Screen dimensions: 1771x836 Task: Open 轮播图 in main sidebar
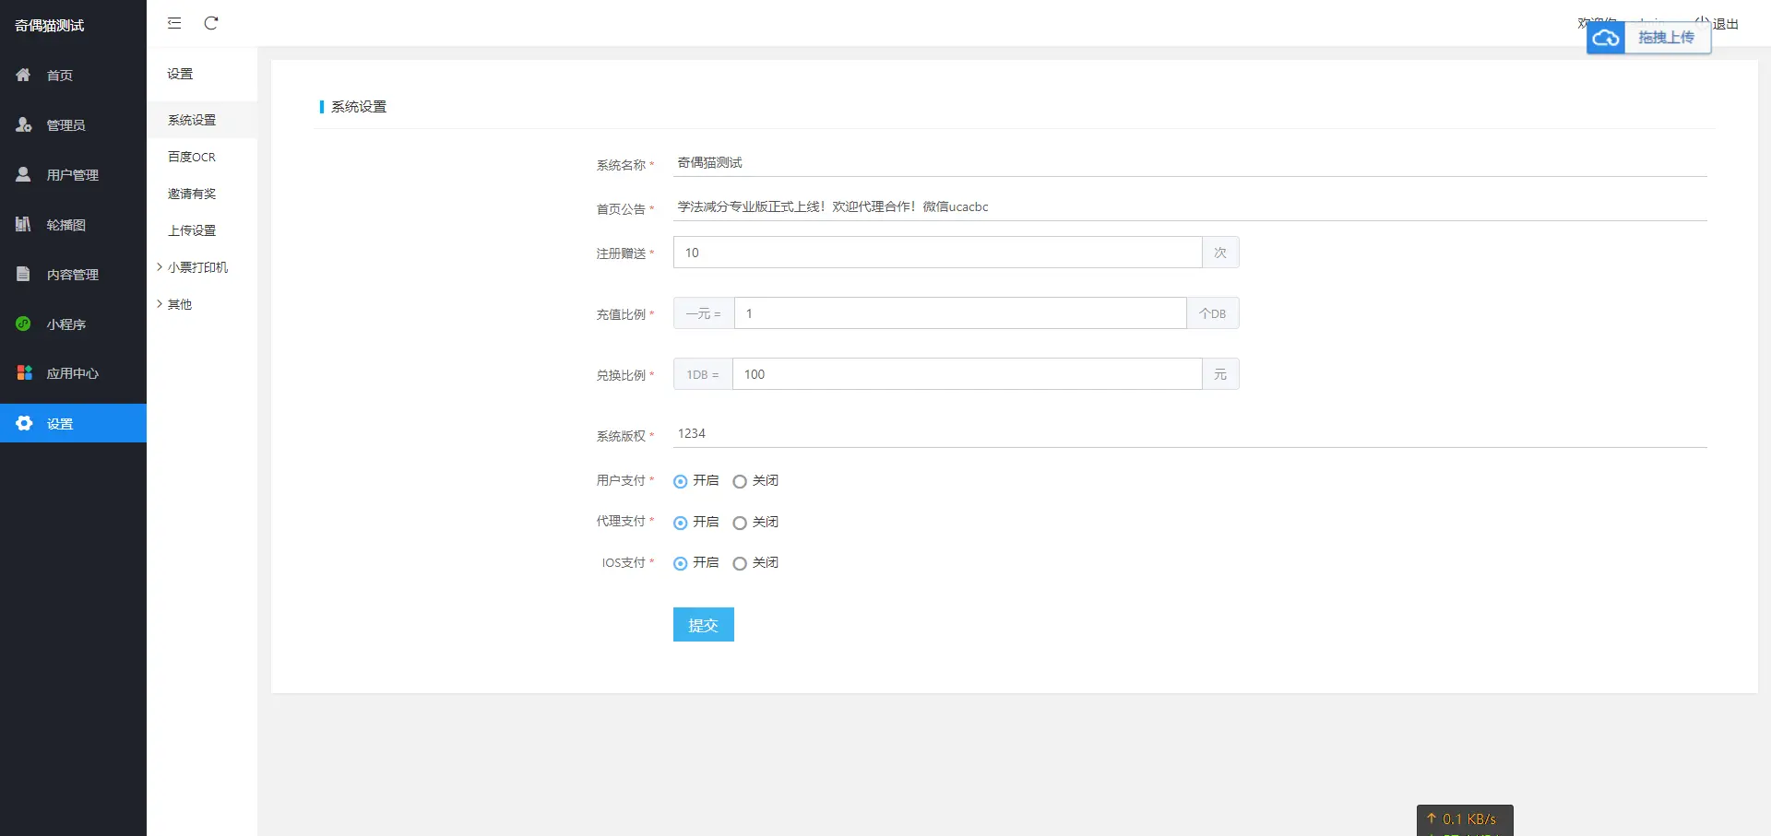point(73,224)
